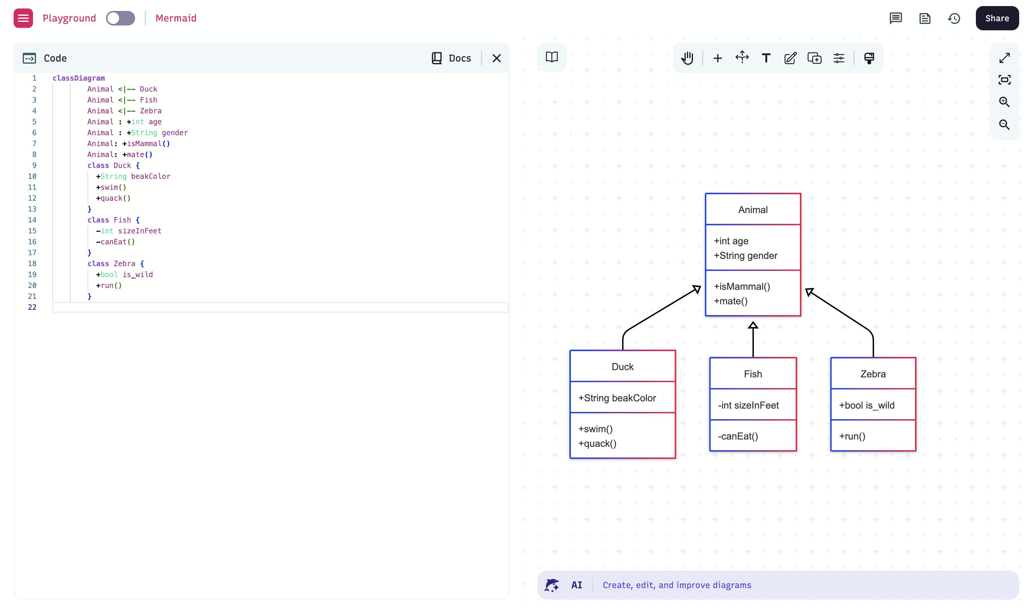Open the book icon beside canvas
Screen dimensions: 1031x612
(x=551, y=57)
